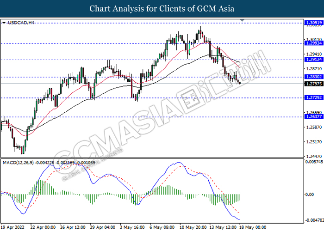
Task: Click the 1.25870 price axis value
Action: (x=314, y=127)
